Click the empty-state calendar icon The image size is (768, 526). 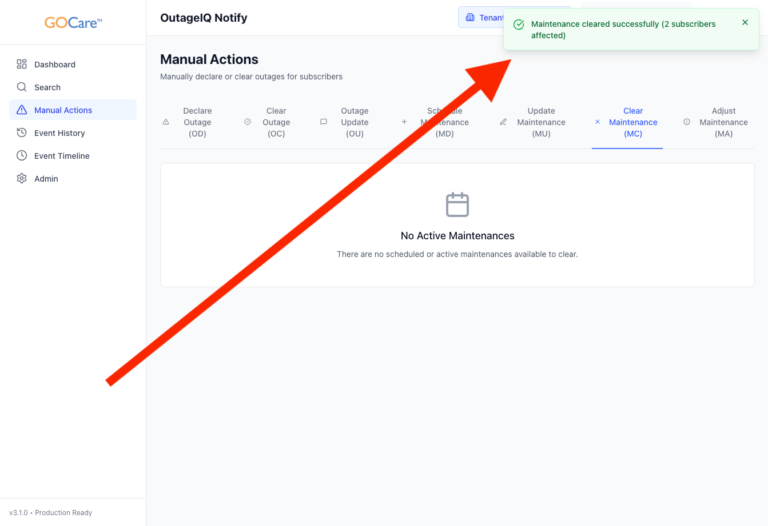(457, 204)
